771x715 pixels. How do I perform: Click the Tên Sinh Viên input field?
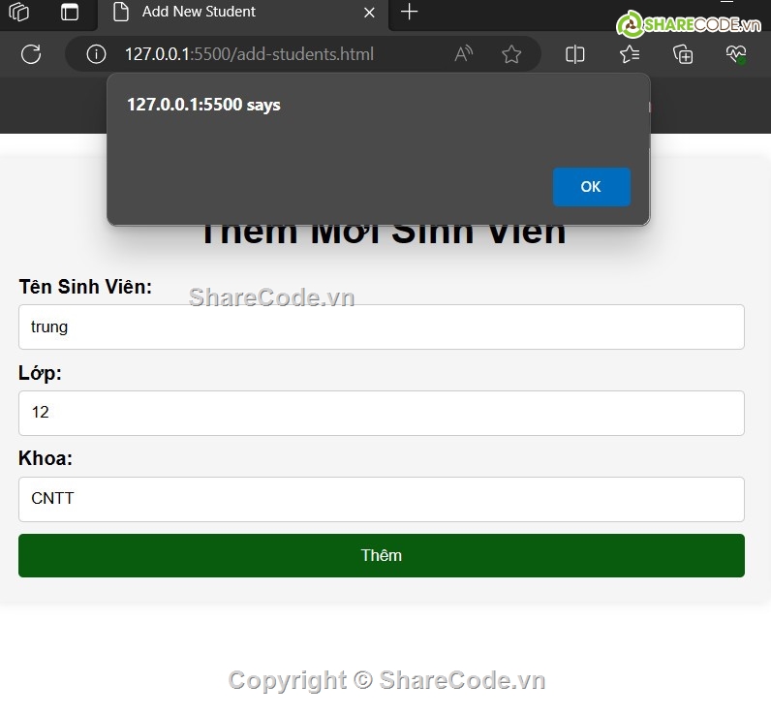pos(381,327)
